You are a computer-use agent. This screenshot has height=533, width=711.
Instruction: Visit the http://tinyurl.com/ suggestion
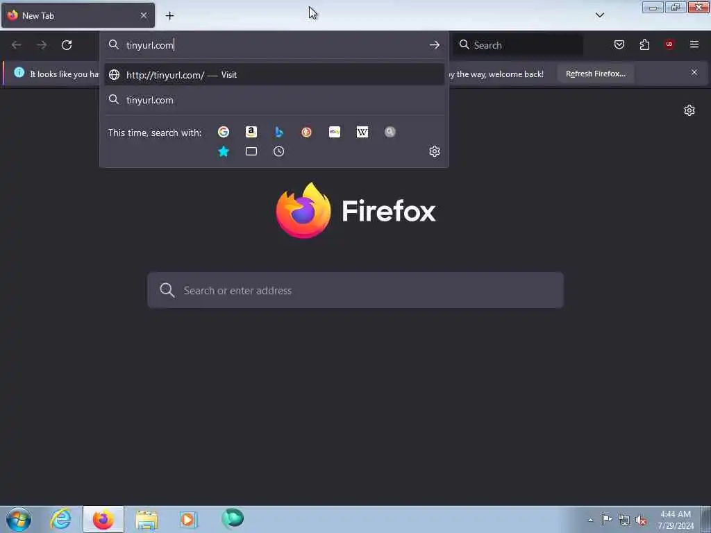click(x=274, y=75)
